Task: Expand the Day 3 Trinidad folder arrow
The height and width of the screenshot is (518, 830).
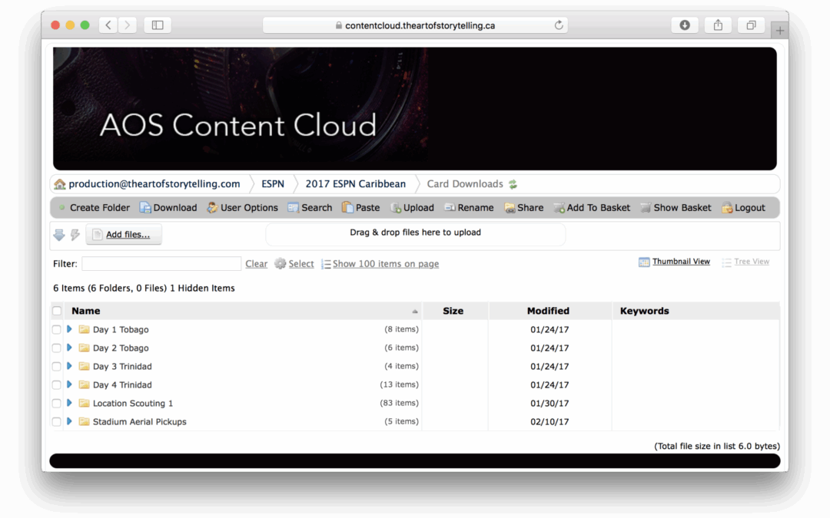Action: pos(69,366)
